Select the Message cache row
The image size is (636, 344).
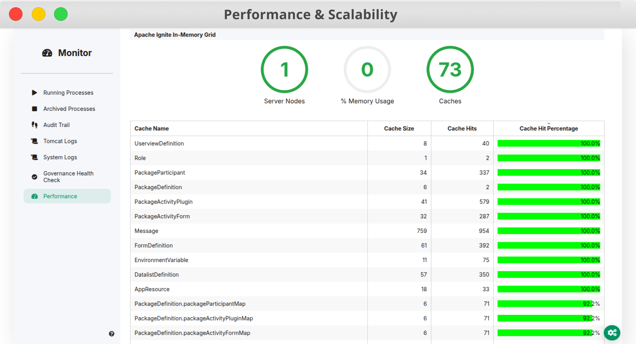[x=146, y=231]
